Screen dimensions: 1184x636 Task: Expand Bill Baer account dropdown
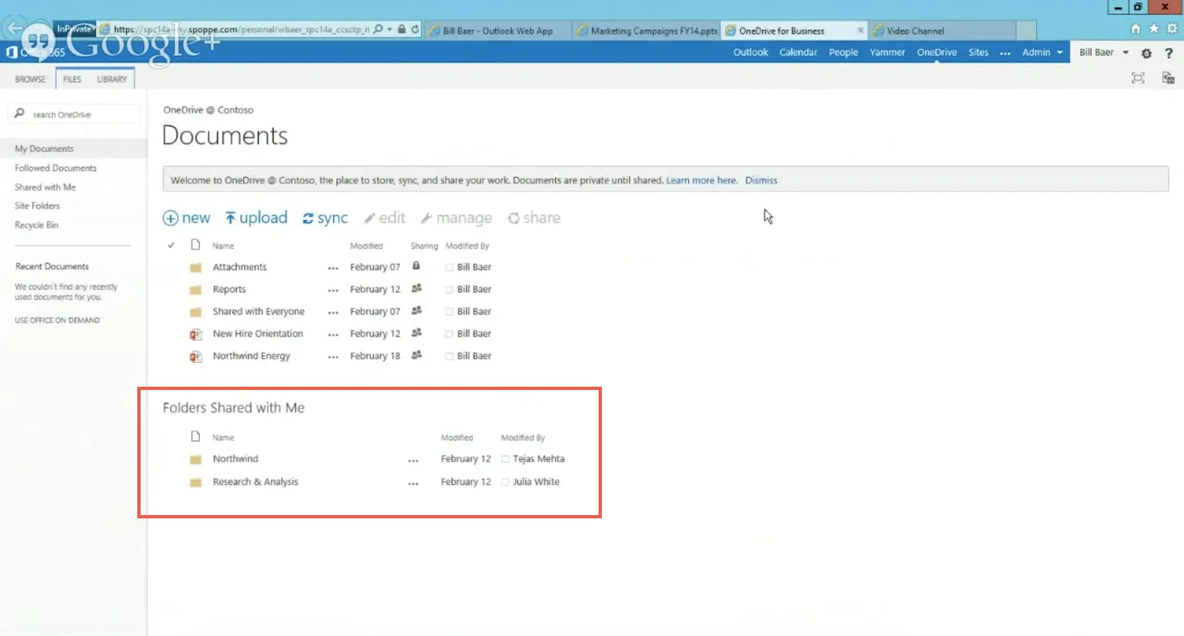point(1104,52)
